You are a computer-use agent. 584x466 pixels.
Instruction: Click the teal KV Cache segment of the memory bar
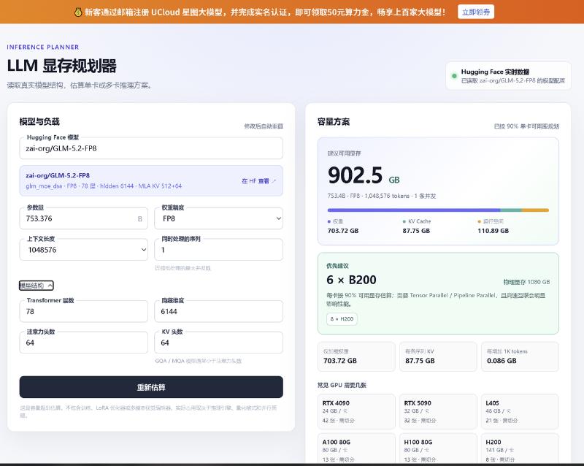511,210
